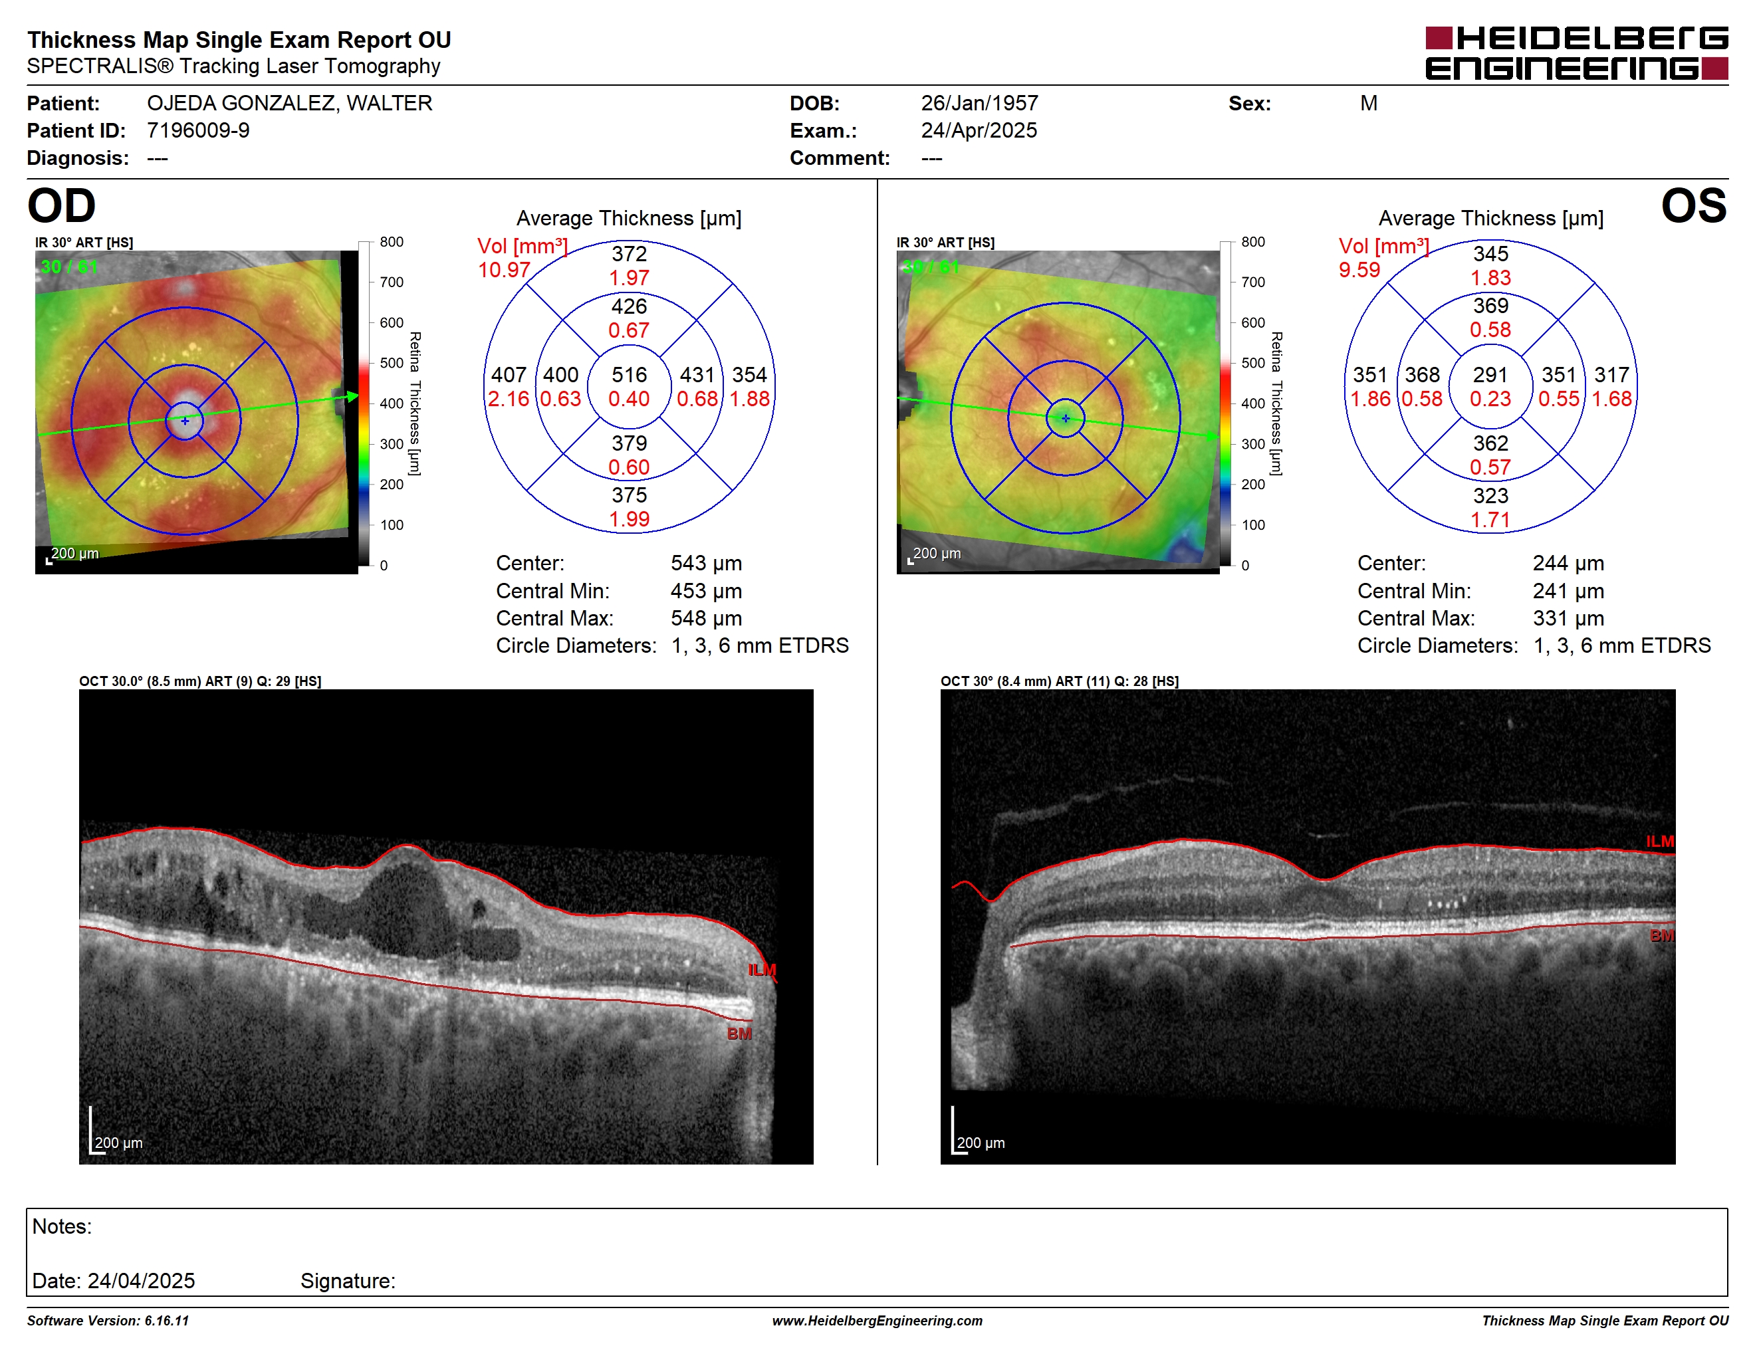Click OS Center value 244 µm
The height and width of the screenshot is (1356, 1755).
[1568, 563]
